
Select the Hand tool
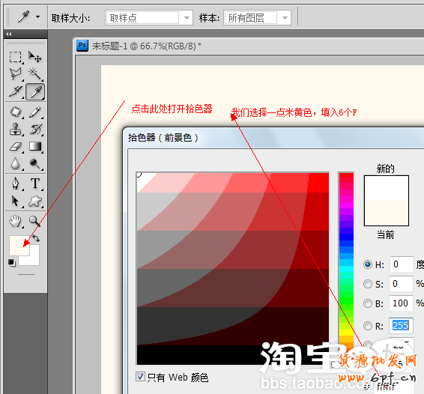pyautogui.click(x=16, y=221)
